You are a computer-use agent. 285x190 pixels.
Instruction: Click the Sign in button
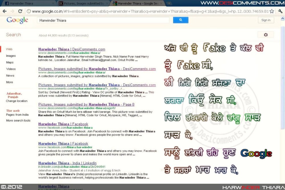(x=266, y=20)
